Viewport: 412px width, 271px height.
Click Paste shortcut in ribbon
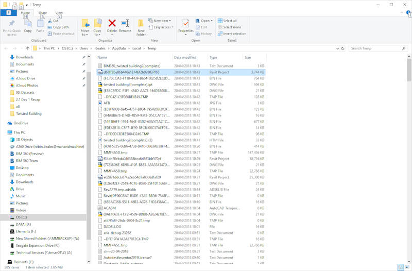[x=61, y=33]
